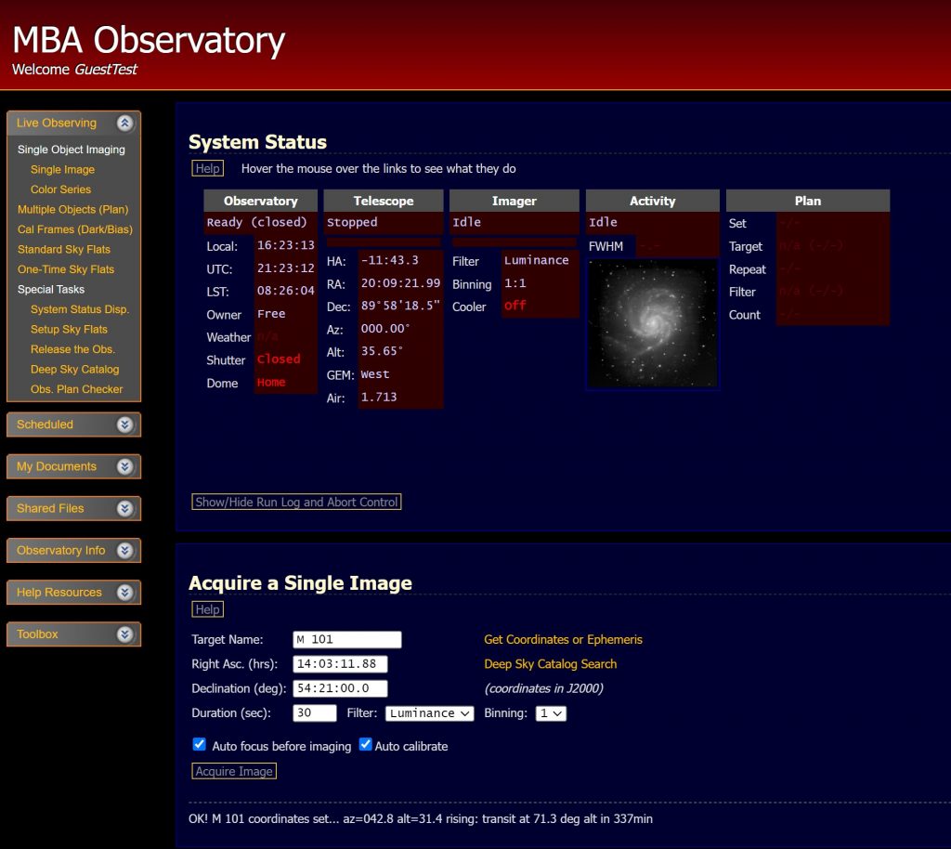This screenshot has height=849, width=951.
Task: Open Color Series in sidebar
Action: pyautogui.click(x=60, y=189)
